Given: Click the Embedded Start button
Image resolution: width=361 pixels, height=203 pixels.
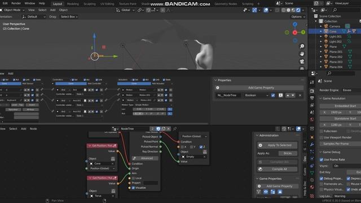Looking at the screenshot, I should [341, 106].
